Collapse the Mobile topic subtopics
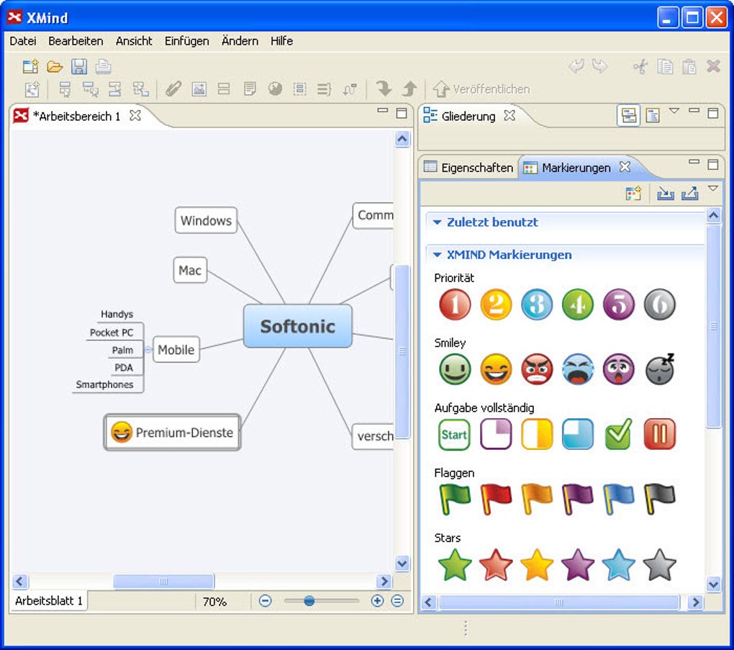 coord(148,349)
